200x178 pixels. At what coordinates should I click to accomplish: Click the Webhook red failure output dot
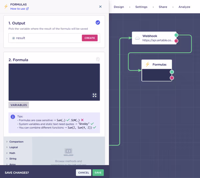176,41
